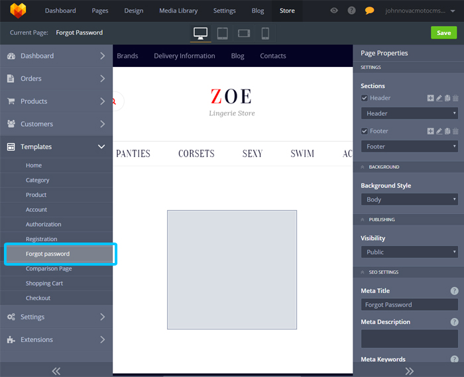The height and width of the screenshot is (377, 464).
Task: Open the Pages top menu
Action: (x=100, y=11)
